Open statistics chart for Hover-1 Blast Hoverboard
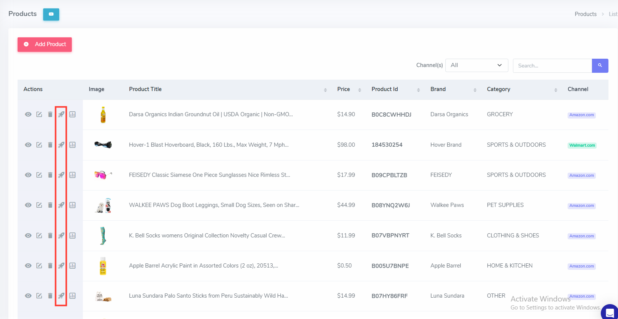The image size is (618, 319). [73, 145]
